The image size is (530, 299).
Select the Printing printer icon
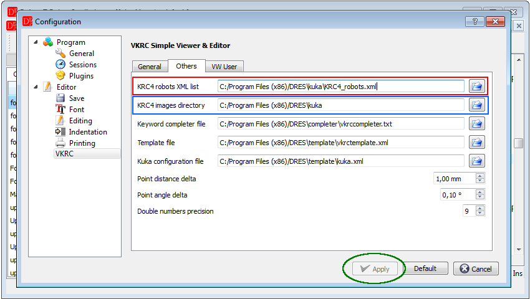coord(60,143)
